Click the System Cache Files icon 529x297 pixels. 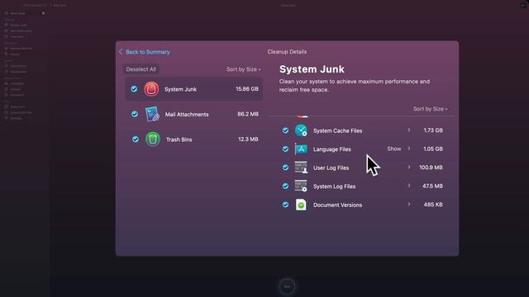(x=301, y=130)
